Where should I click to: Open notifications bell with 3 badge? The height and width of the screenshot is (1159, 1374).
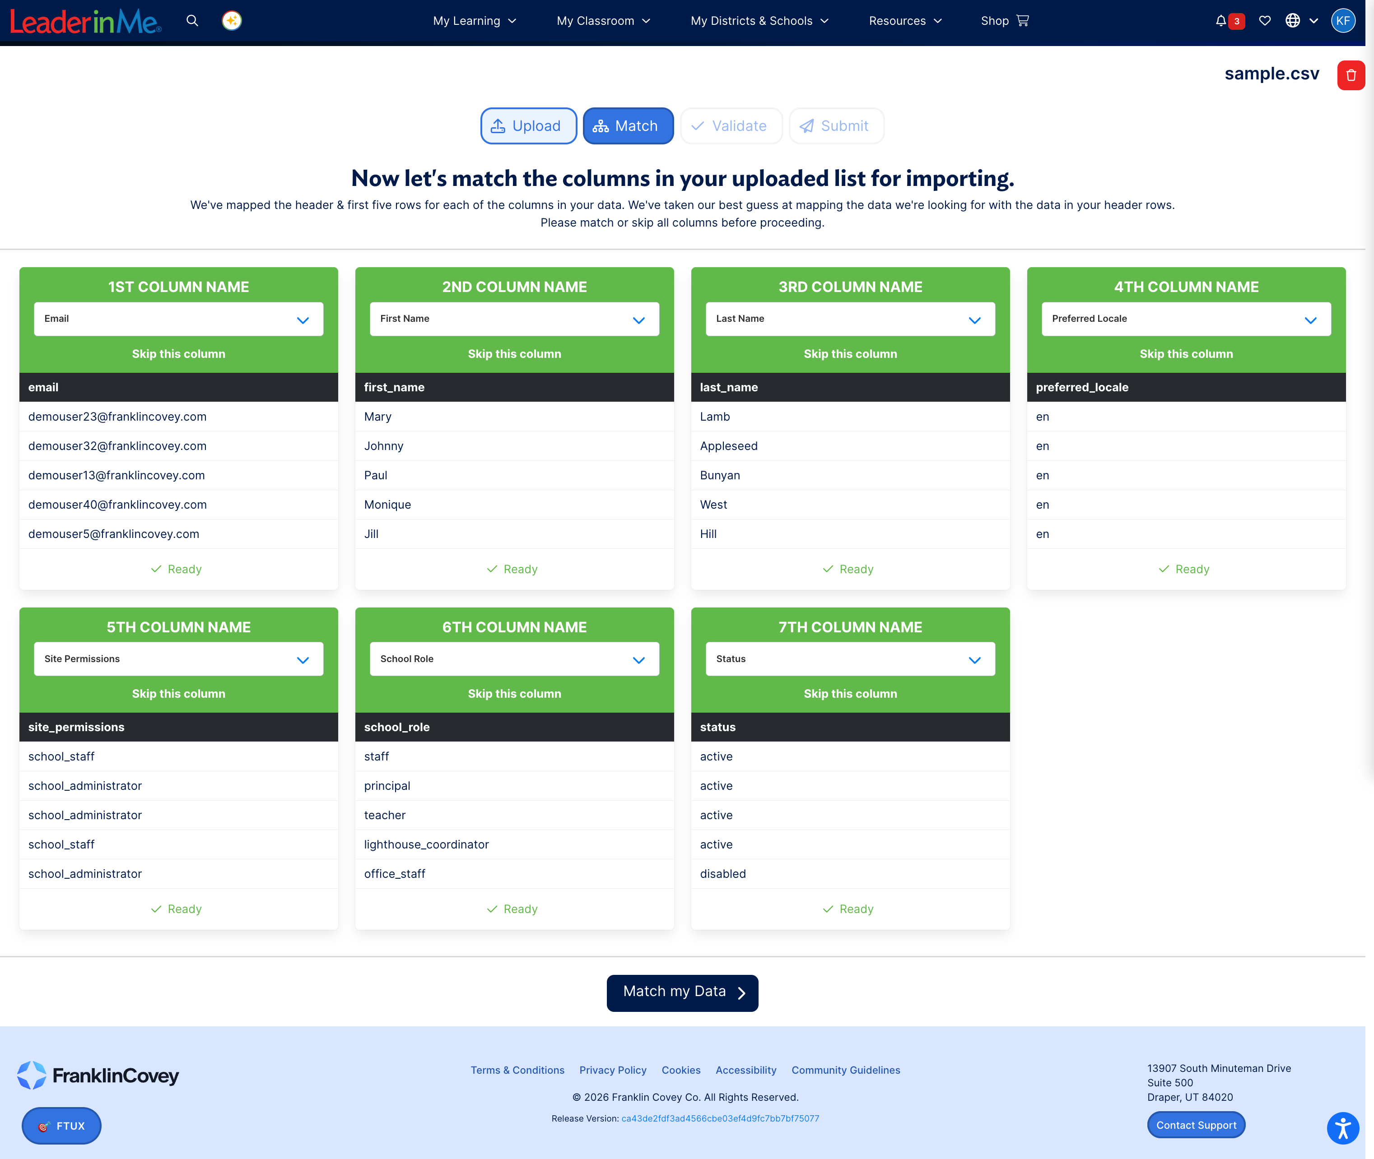point(1229,20)
